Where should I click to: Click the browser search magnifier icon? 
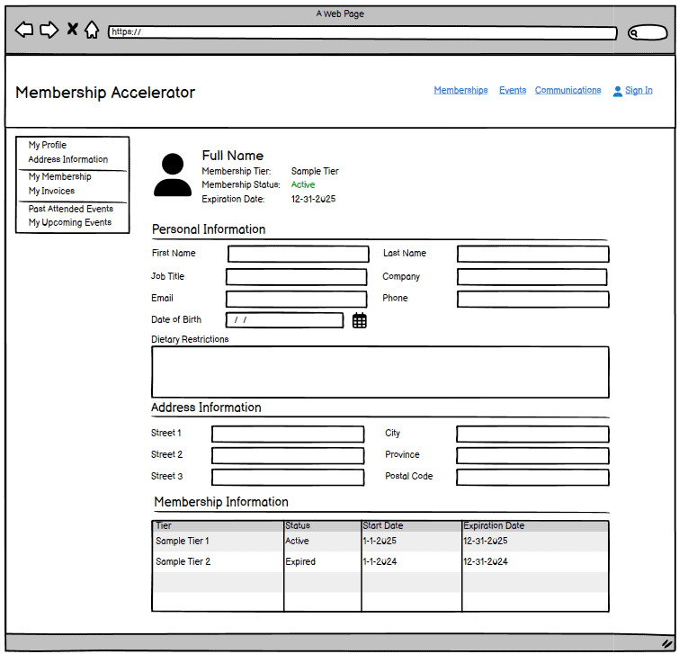637,33
